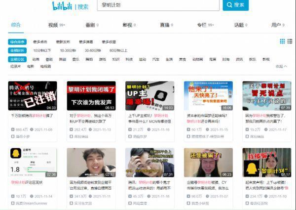Filter duration to 10分钟以下
296x210 pixels.
tap(42, 50)
